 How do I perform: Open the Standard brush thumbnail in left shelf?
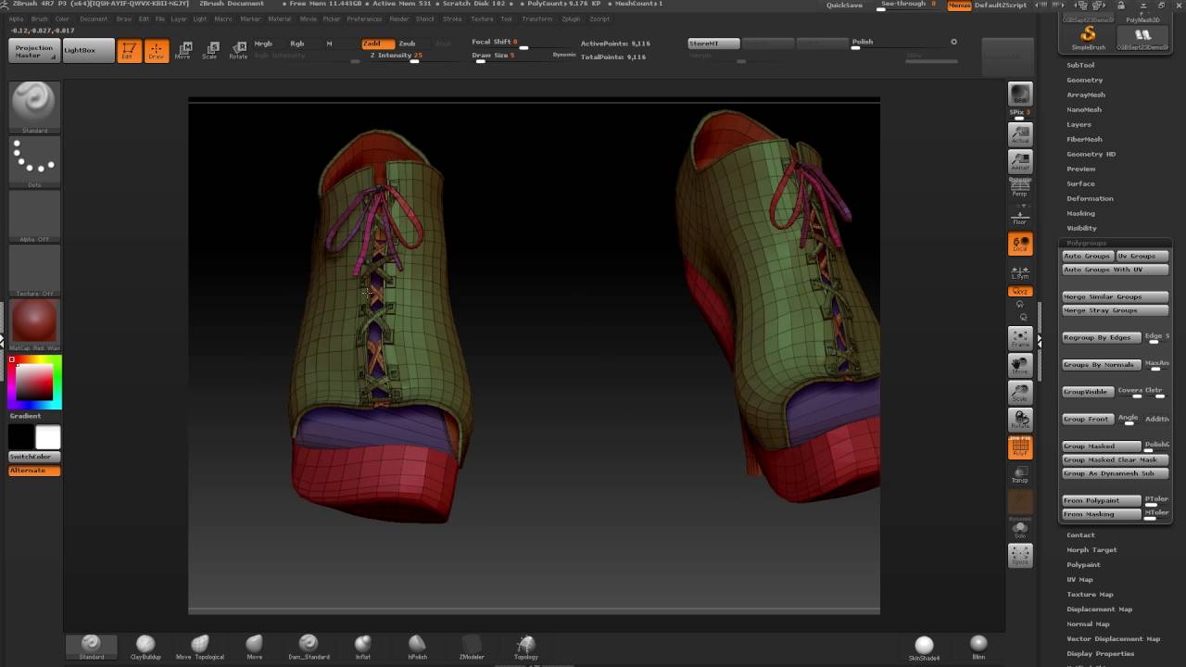(x=34, y=107)
